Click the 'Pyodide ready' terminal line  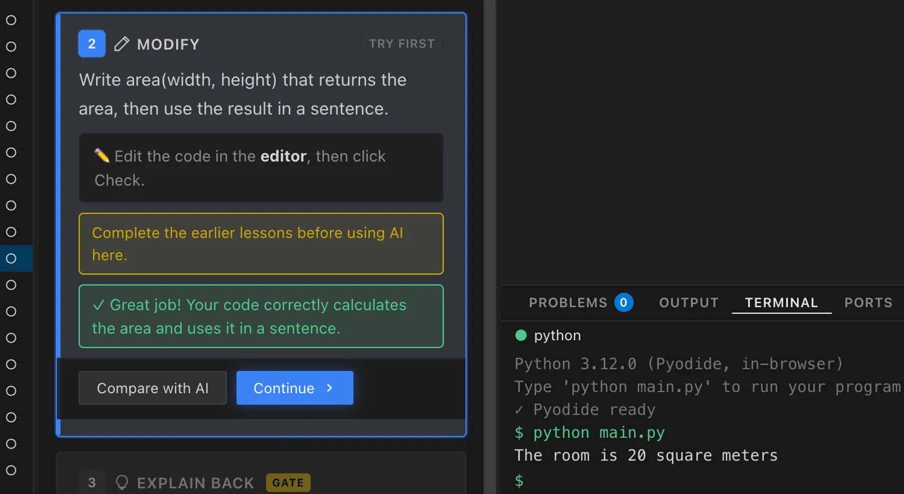(x=585, y=410)
